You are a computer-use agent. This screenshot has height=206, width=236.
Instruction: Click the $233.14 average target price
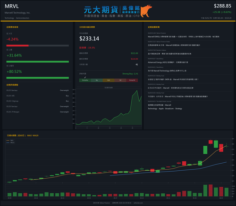tap(89, 39)
